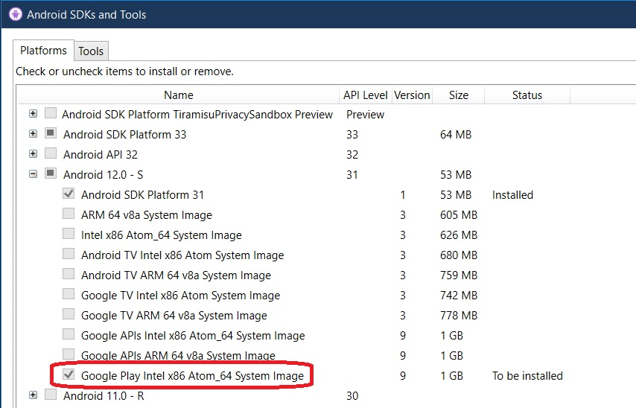The width and height of the screenshot is (636, 408).
Task: Check Google APIs Intel x86 Atom_64 System Image
Action: (69, 334)
